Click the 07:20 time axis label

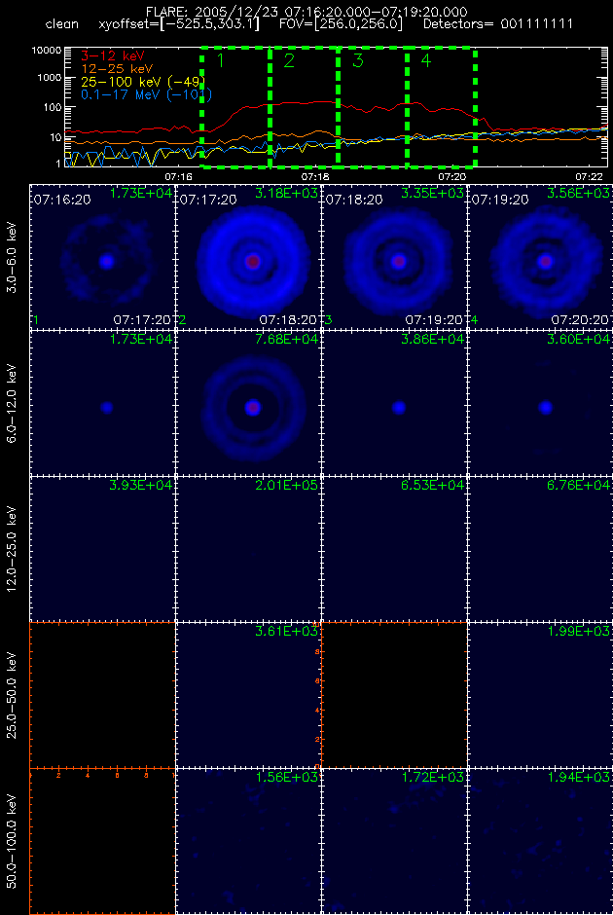click(451, 175)
